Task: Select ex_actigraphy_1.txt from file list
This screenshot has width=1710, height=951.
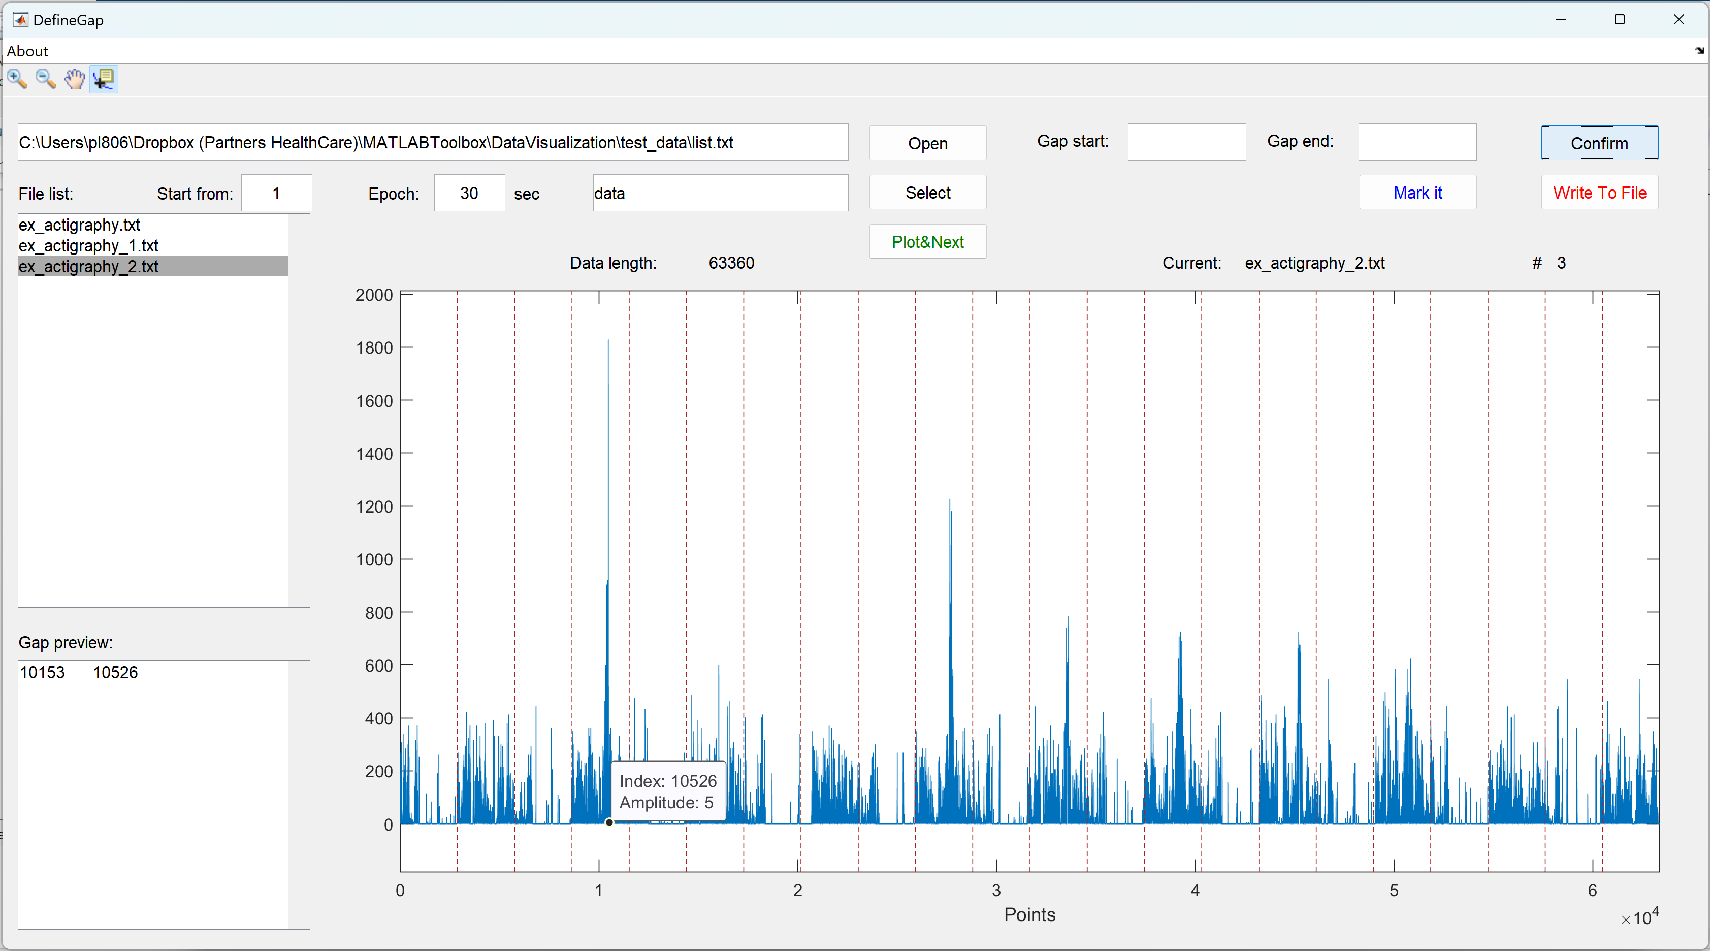Action: [x=89, y=246]
